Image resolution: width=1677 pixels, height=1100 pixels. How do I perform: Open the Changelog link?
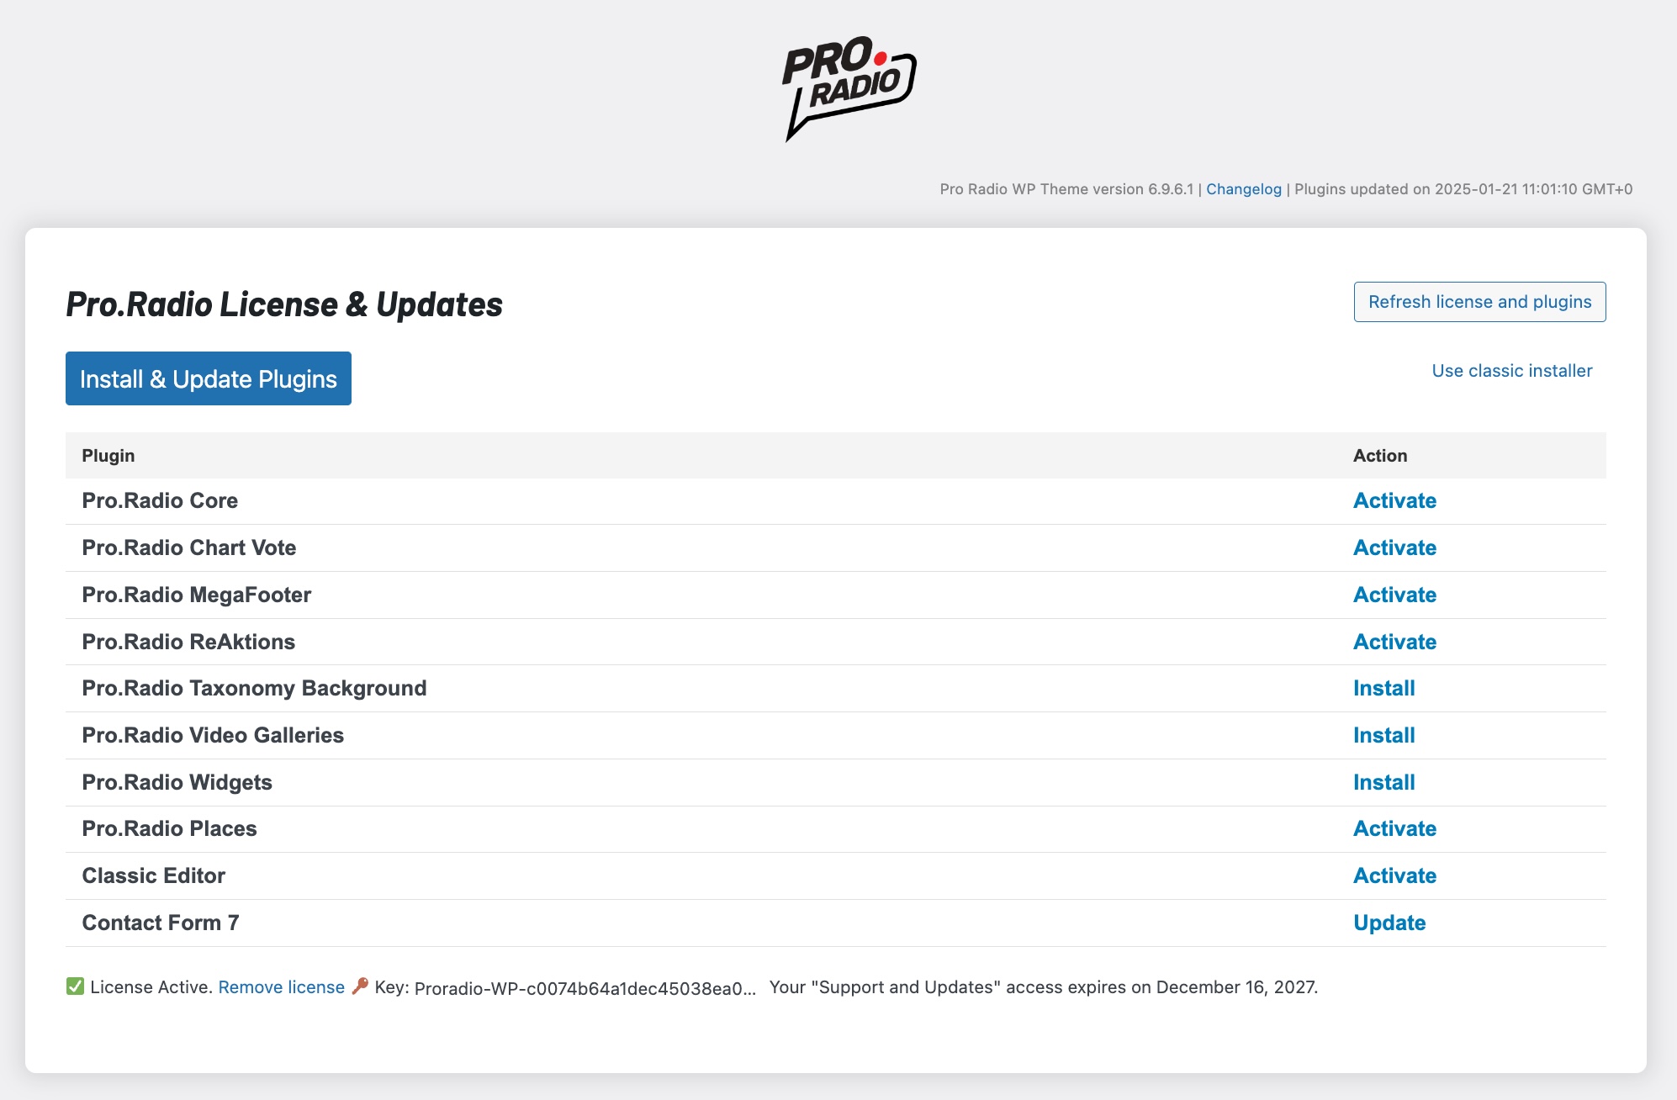tap(1243, 189)
